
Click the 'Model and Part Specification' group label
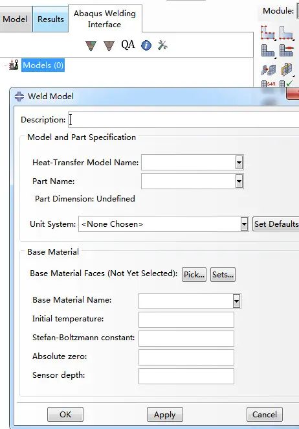(x=82, y=137)
